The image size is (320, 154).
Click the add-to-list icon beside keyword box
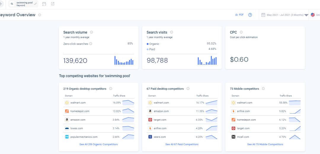point(44,4)
